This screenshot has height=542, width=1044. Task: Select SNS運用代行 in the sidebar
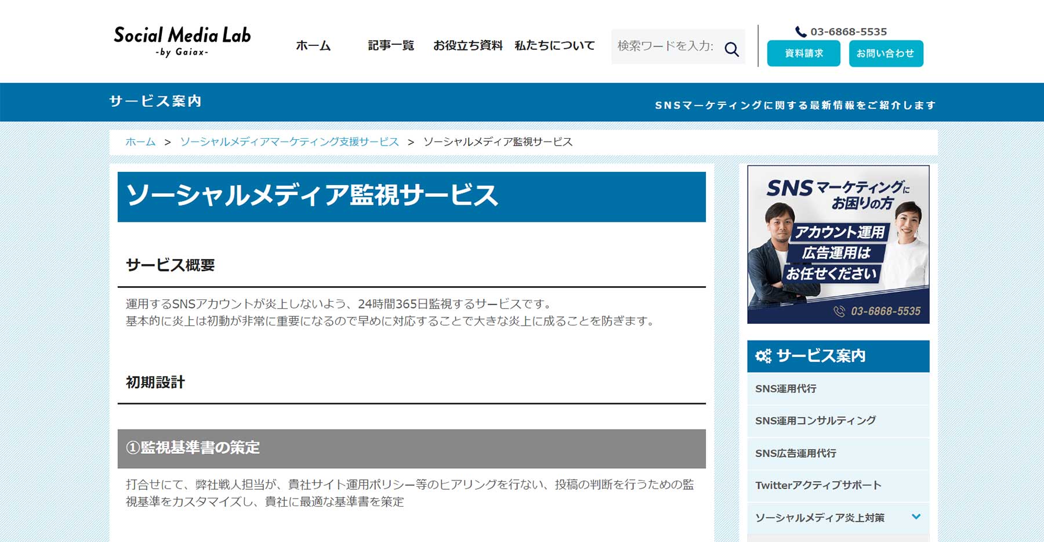click(x=786, y=388)
